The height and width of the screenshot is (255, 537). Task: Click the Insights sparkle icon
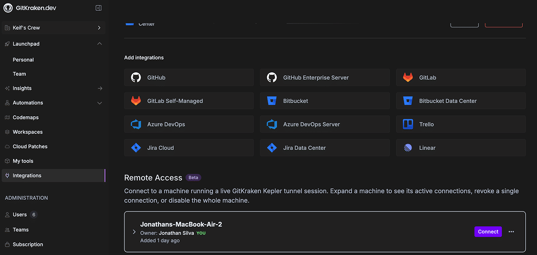click(7, 88)
